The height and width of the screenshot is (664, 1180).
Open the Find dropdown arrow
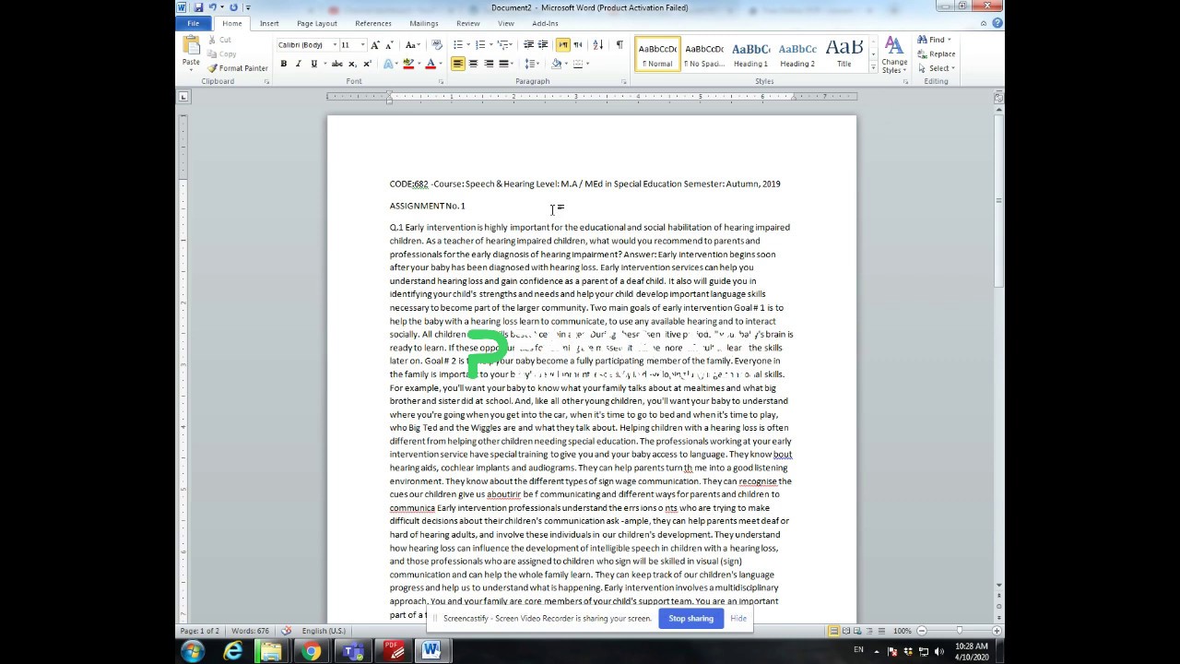coord(949,40)
